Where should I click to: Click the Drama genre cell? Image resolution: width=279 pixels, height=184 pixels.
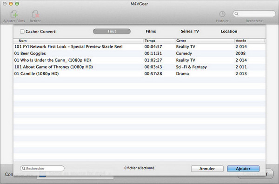[x=182, y=74]
